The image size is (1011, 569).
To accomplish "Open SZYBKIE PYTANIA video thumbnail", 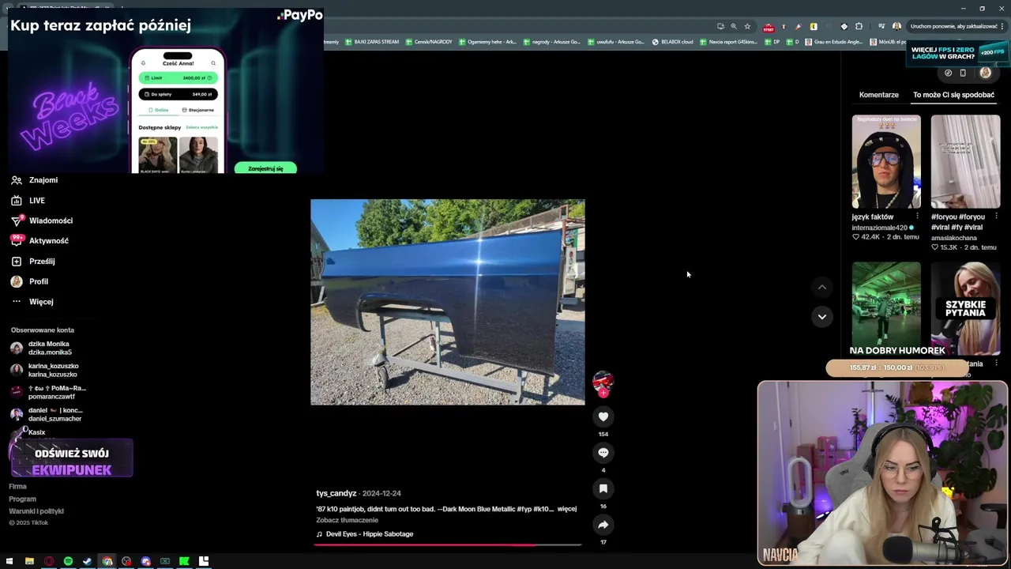I will pyautogui.click(x=965, y=308).
